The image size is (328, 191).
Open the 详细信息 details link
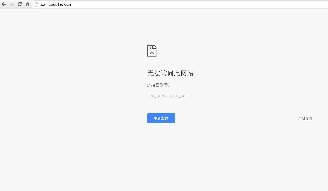tap(305, 118)
